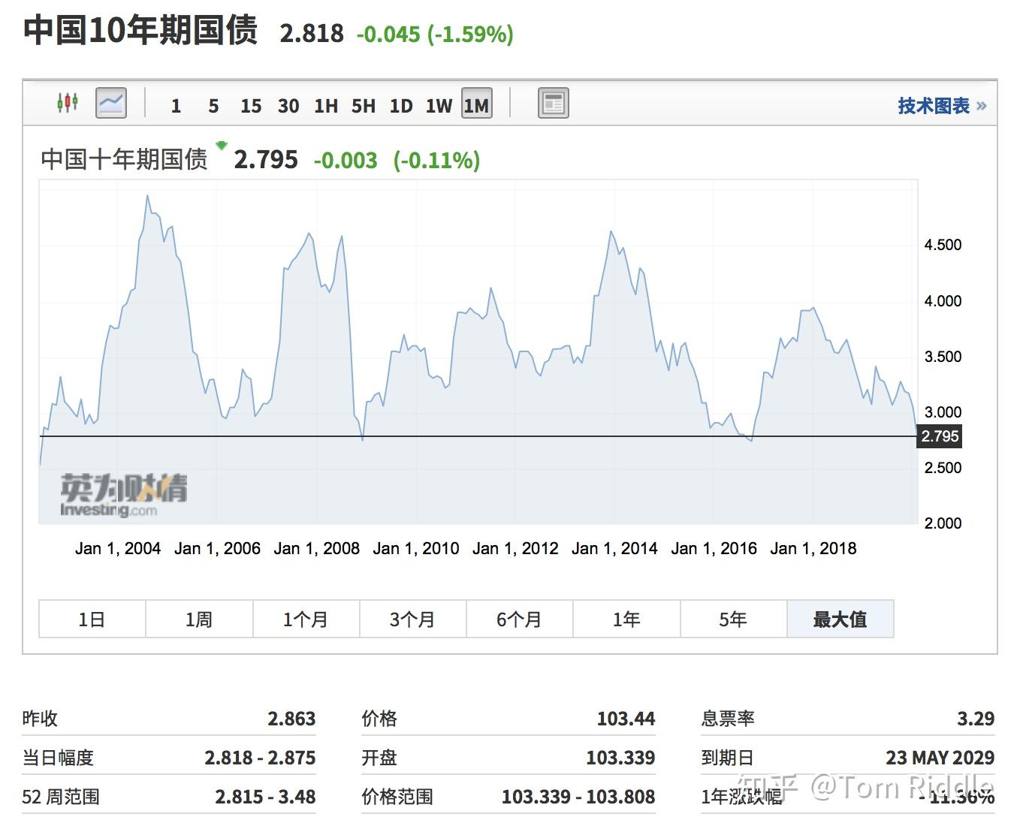Click the 当日幅度 value 2.818 - 2.875
This screenshot has width=1020, height=829.
tap(260, 758)
